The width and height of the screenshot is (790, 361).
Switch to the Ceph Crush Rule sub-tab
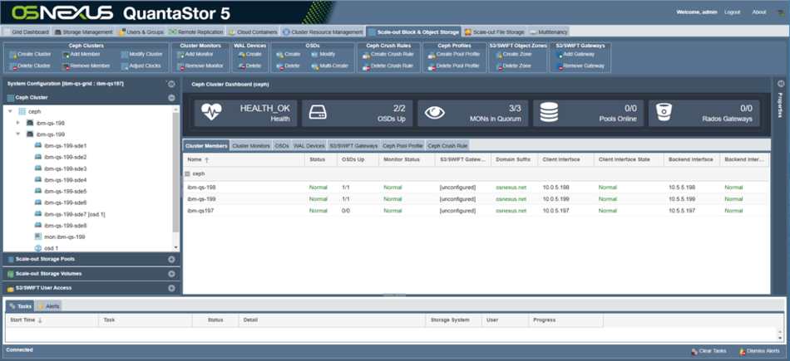tap(447, 146)
